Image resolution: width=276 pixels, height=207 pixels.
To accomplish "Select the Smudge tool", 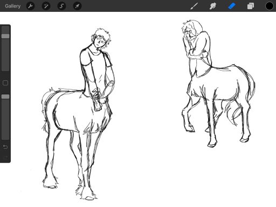I will coord(213,6).
